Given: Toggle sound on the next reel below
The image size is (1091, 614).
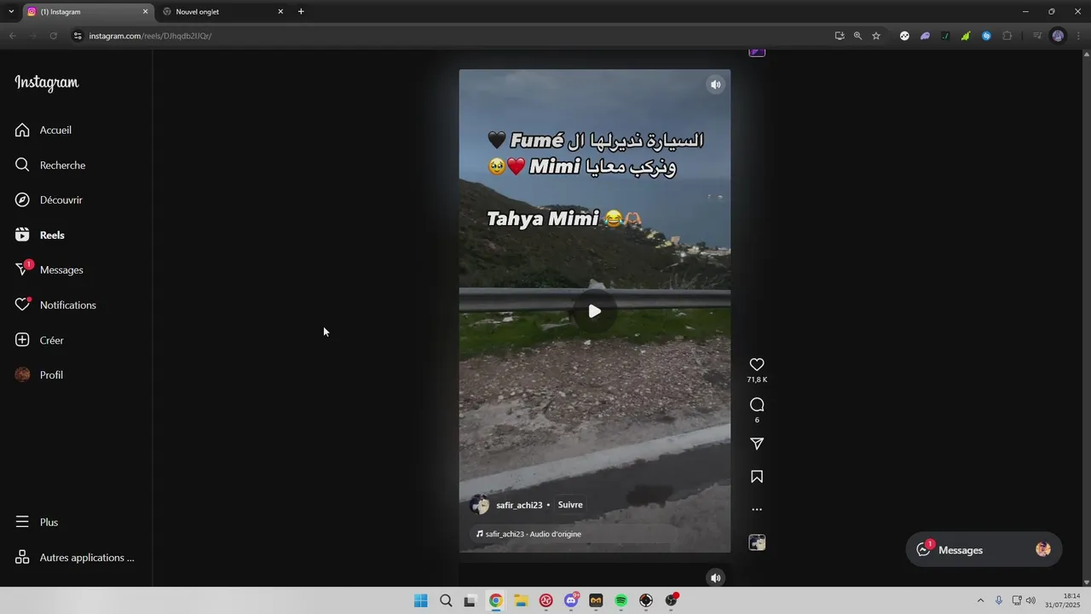Looking at the screenshot, I should click(716, 578).
